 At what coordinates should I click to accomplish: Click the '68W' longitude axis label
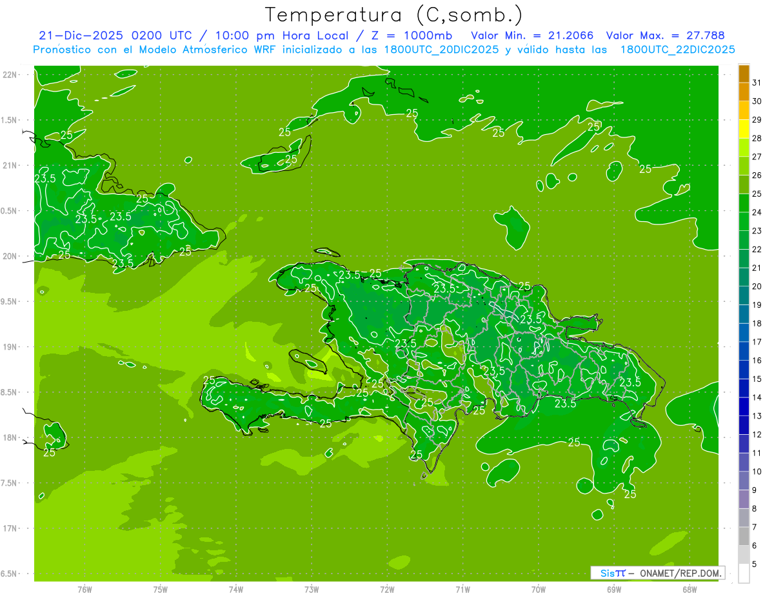click(x=690, y=589)
